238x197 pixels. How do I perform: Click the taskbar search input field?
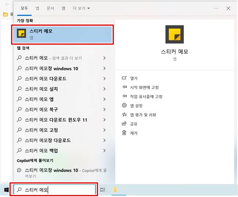(55, 189)
